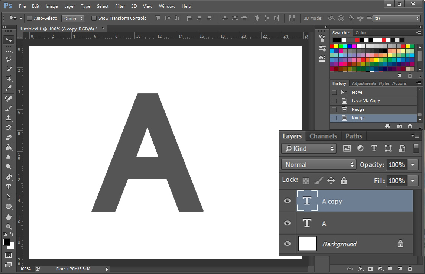Viewport: 425px width, 274px height.
Task: Open tool preset picker arrow
Action: 21,19
